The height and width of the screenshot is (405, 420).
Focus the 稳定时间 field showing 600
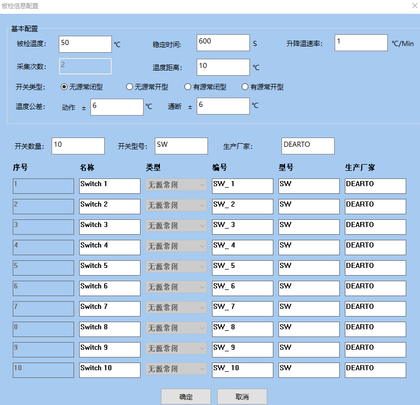223,42
